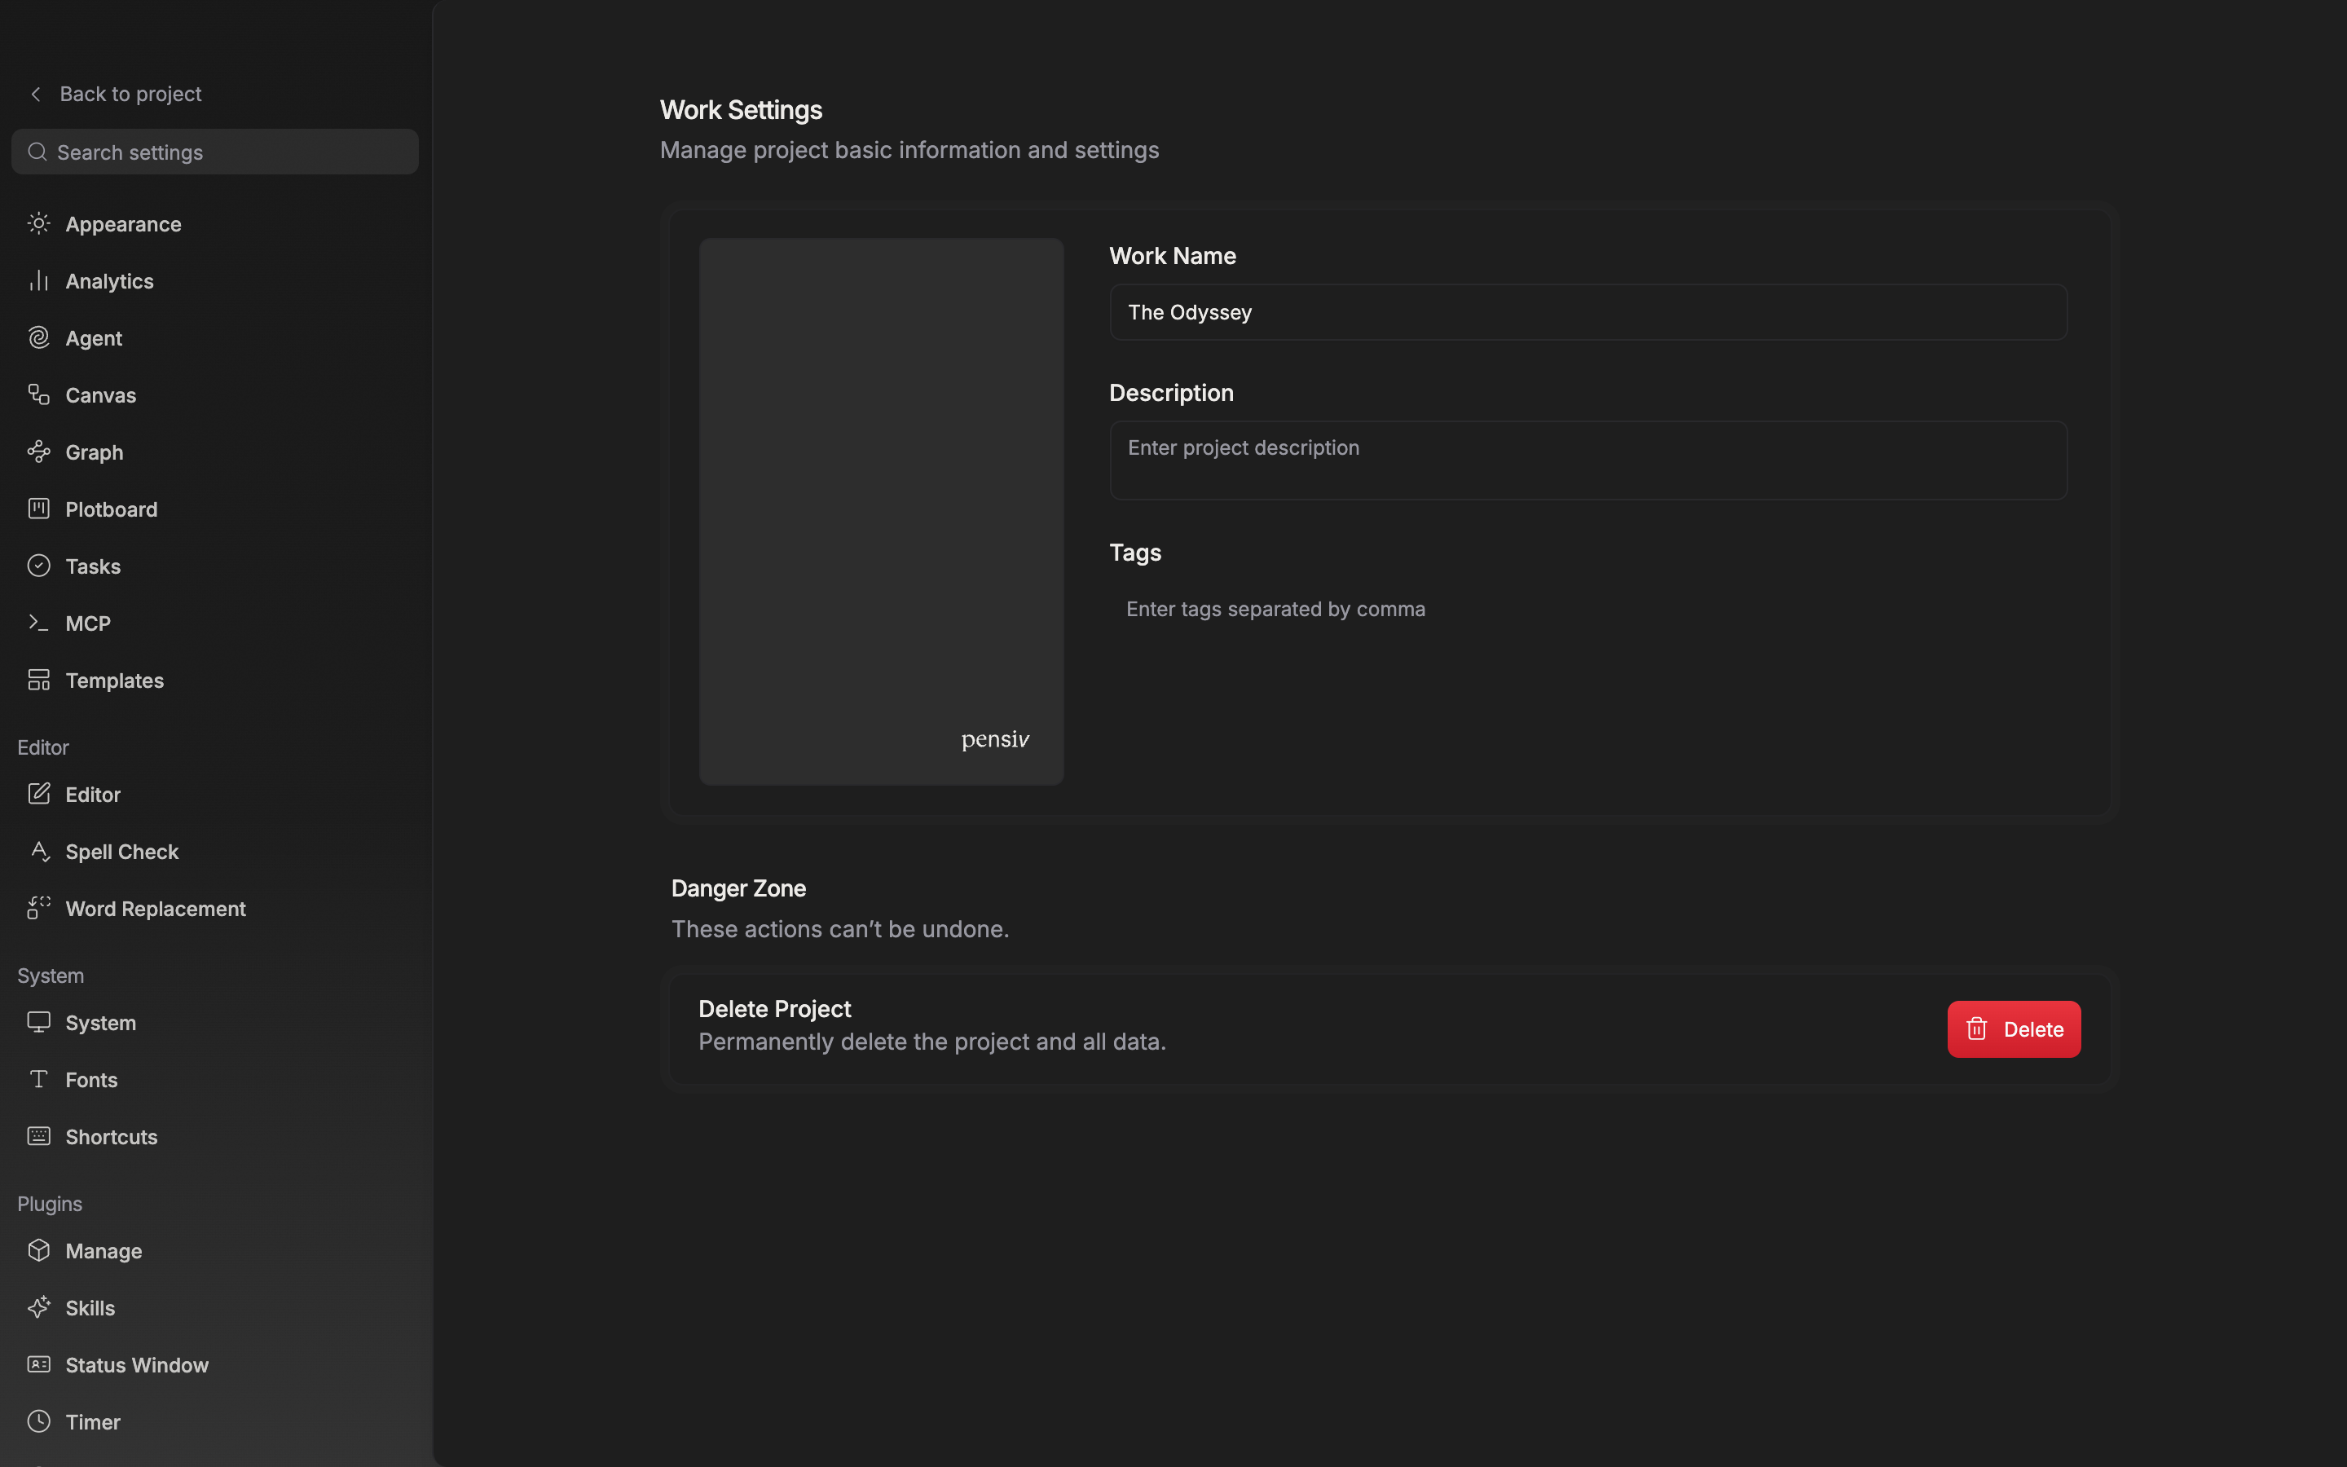Click the Manage plugins box icon
The width and height of the screenshot is (2347, 1467).
pyautogui.click(x=39, y=1251)
